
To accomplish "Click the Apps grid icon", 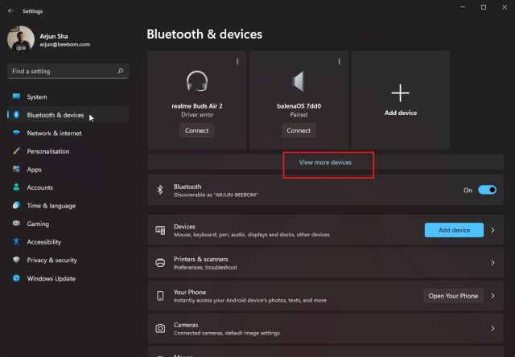I will point(16,169).
